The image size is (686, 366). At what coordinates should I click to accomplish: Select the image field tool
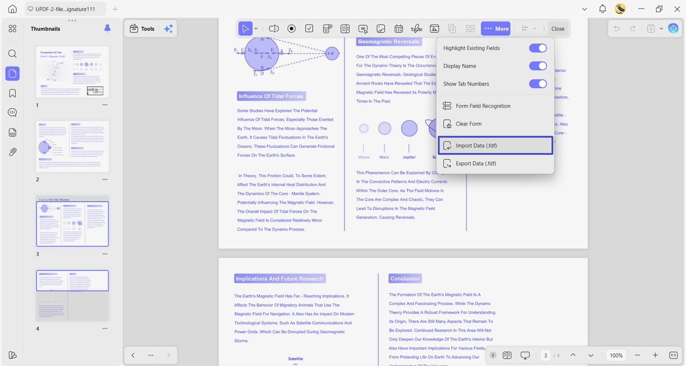click(381, 28)
